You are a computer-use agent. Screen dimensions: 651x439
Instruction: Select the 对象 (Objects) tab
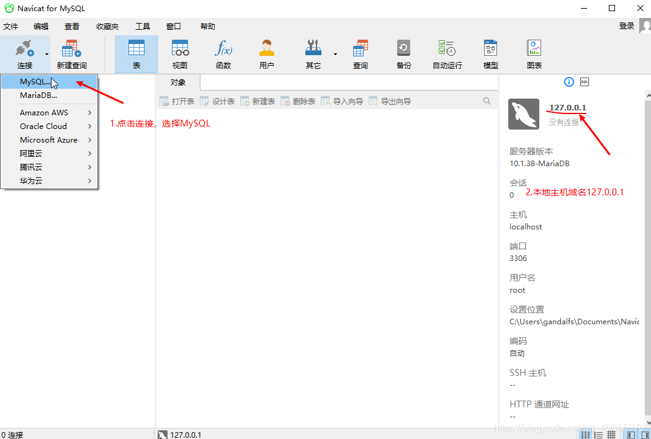click(x=178, y=82)
